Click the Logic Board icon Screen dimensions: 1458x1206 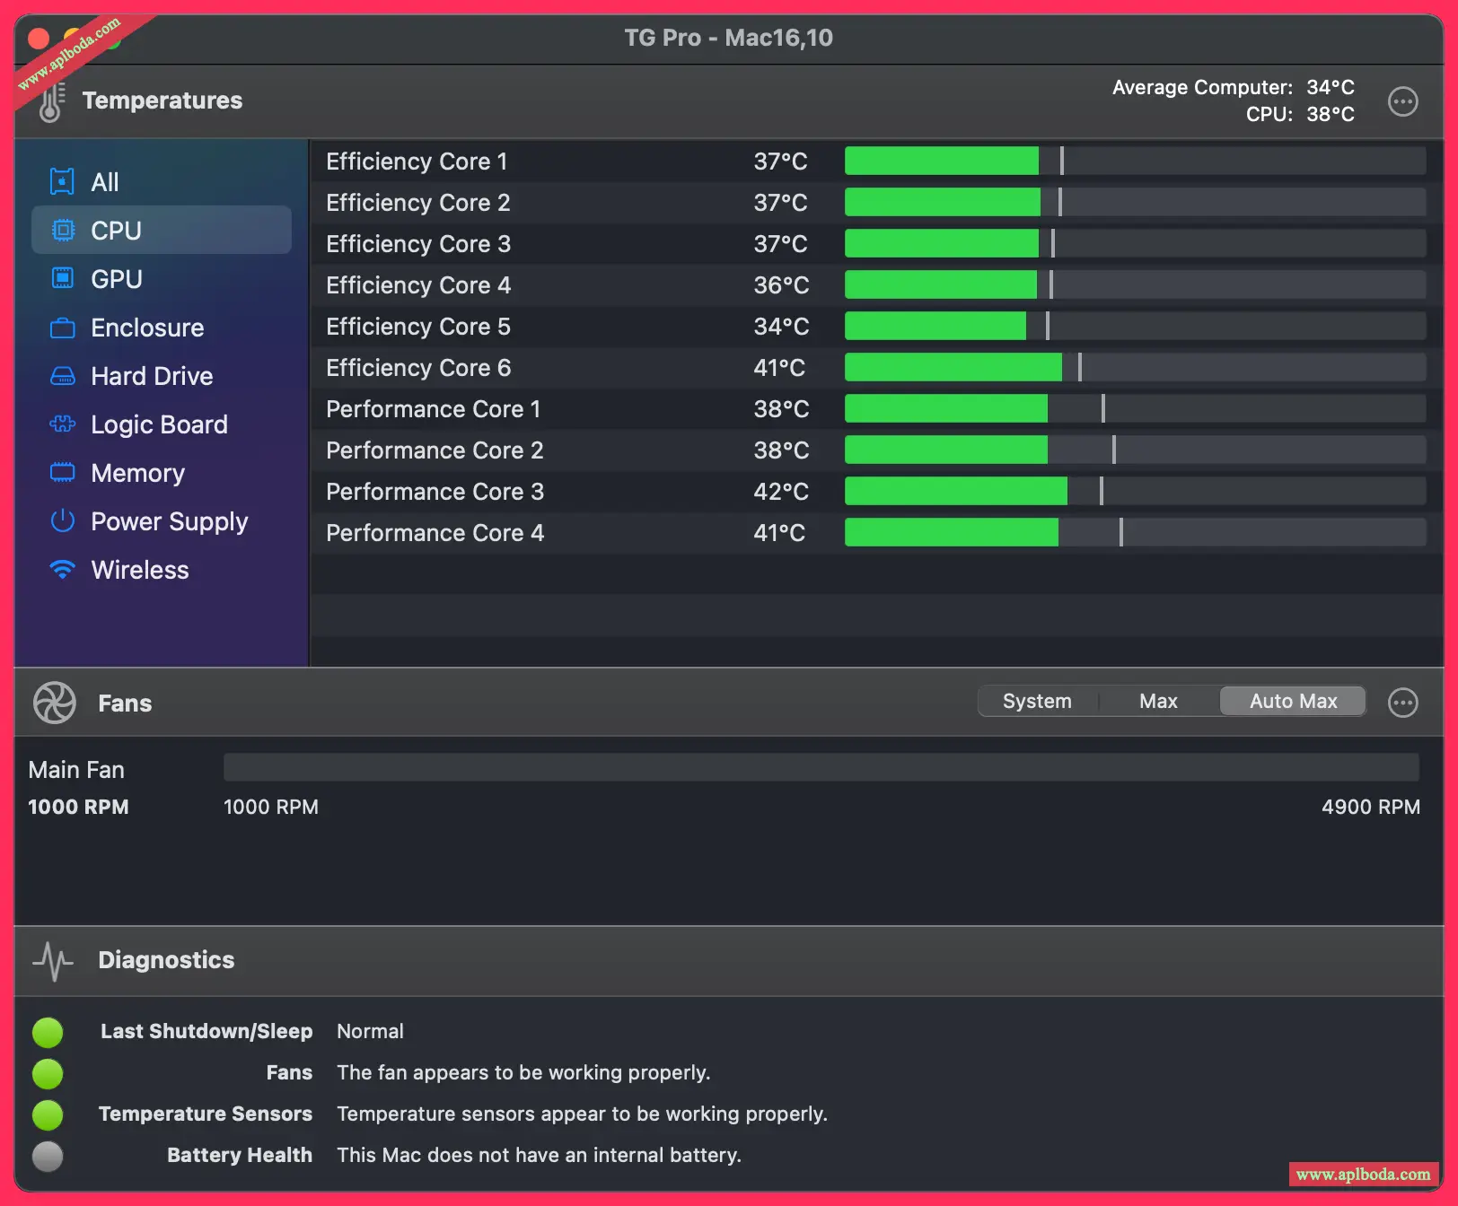(62, 424)
